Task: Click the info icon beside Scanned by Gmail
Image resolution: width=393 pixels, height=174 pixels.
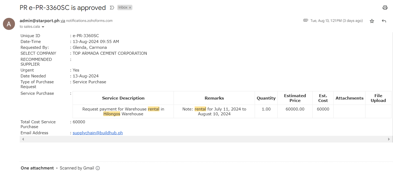Action: pos(98,168)
